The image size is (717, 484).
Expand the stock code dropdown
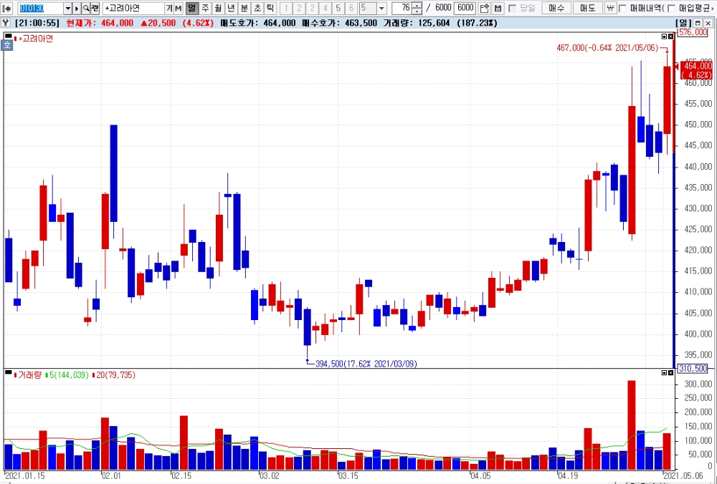coord(67,8)
